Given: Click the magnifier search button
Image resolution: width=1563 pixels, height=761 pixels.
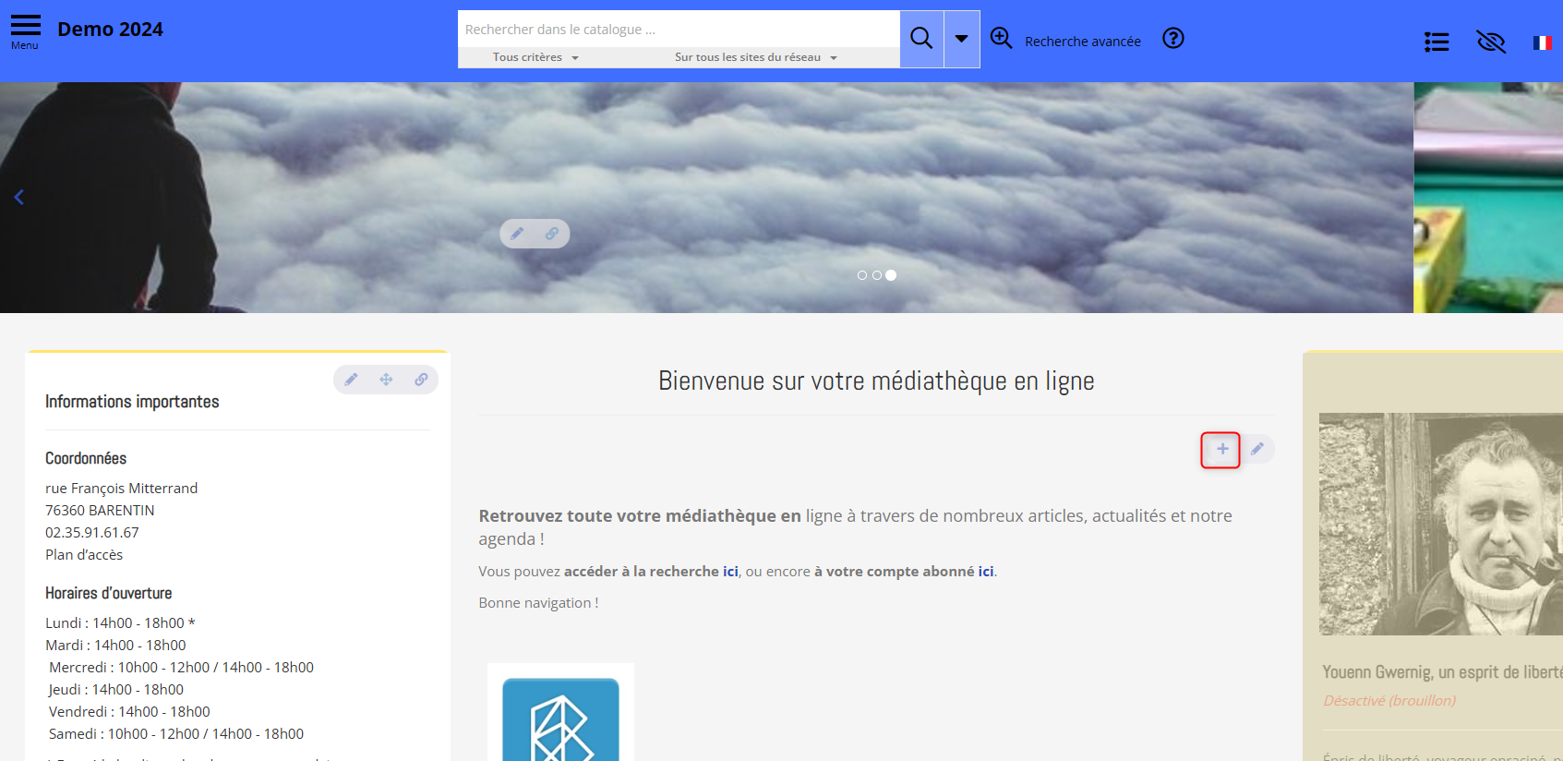Looking at the screenshot, I should [920, 39].
